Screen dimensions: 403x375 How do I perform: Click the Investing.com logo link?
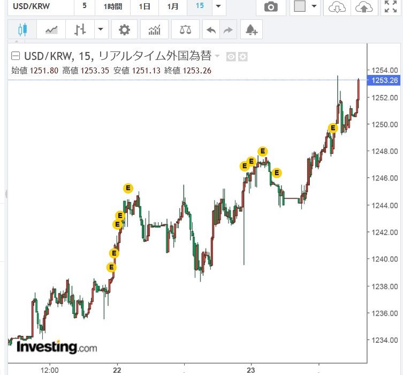[x=57, y=347]
